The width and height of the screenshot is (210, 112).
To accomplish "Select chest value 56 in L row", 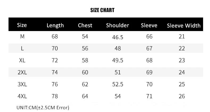I will [85, 48].
